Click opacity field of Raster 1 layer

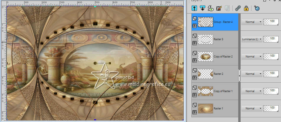pos(271,109)
